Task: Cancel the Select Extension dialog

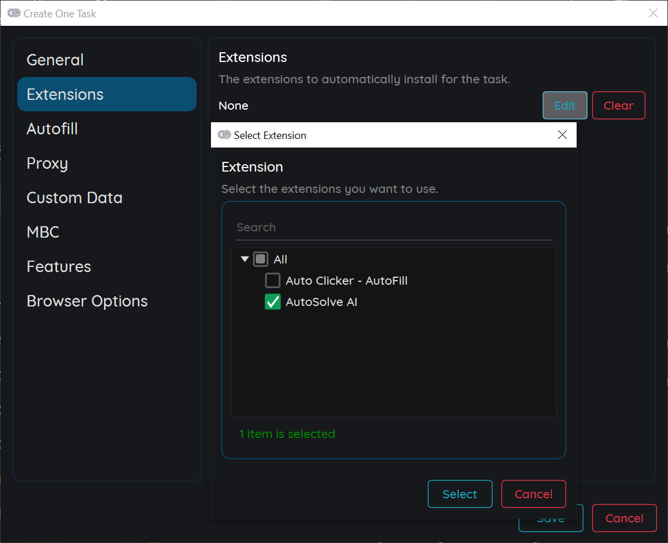Action: pos(533,494)
